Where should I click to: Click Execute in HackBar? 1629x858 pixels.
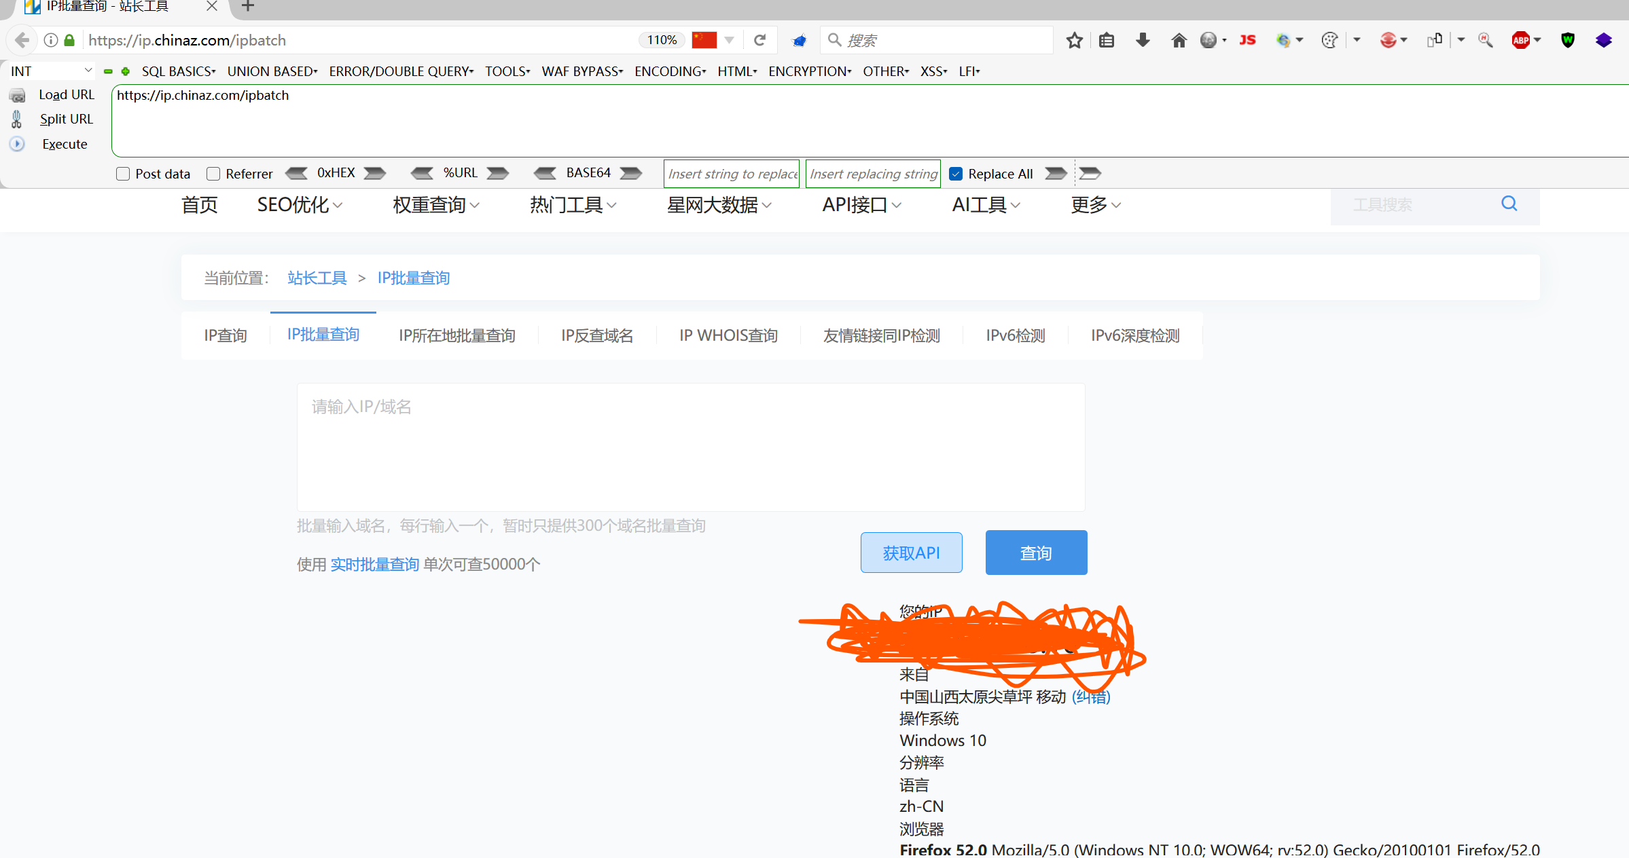point(65,144)
